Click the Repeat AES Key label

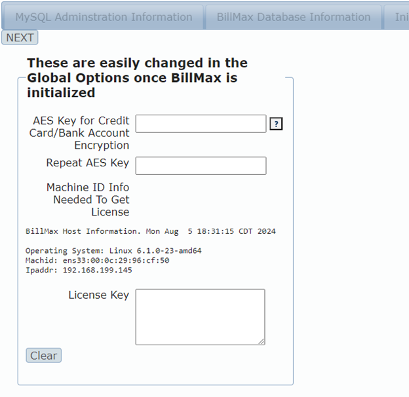pyautogui.click(x=88, y=162)
